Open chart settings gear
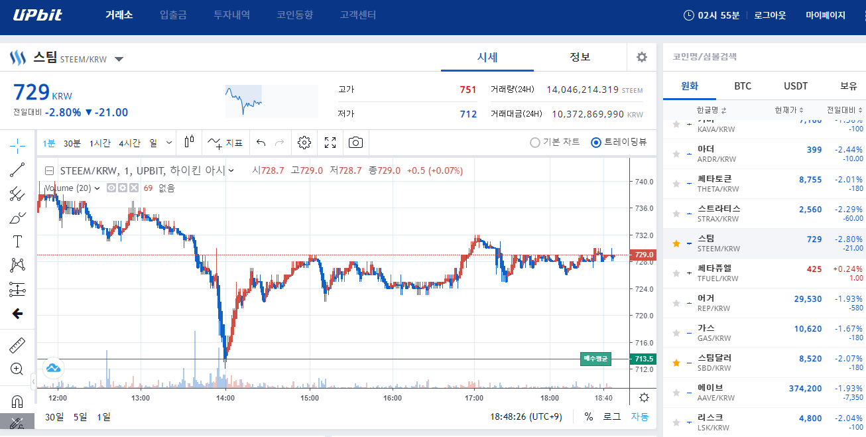866x437 pixels. (304, 143)
